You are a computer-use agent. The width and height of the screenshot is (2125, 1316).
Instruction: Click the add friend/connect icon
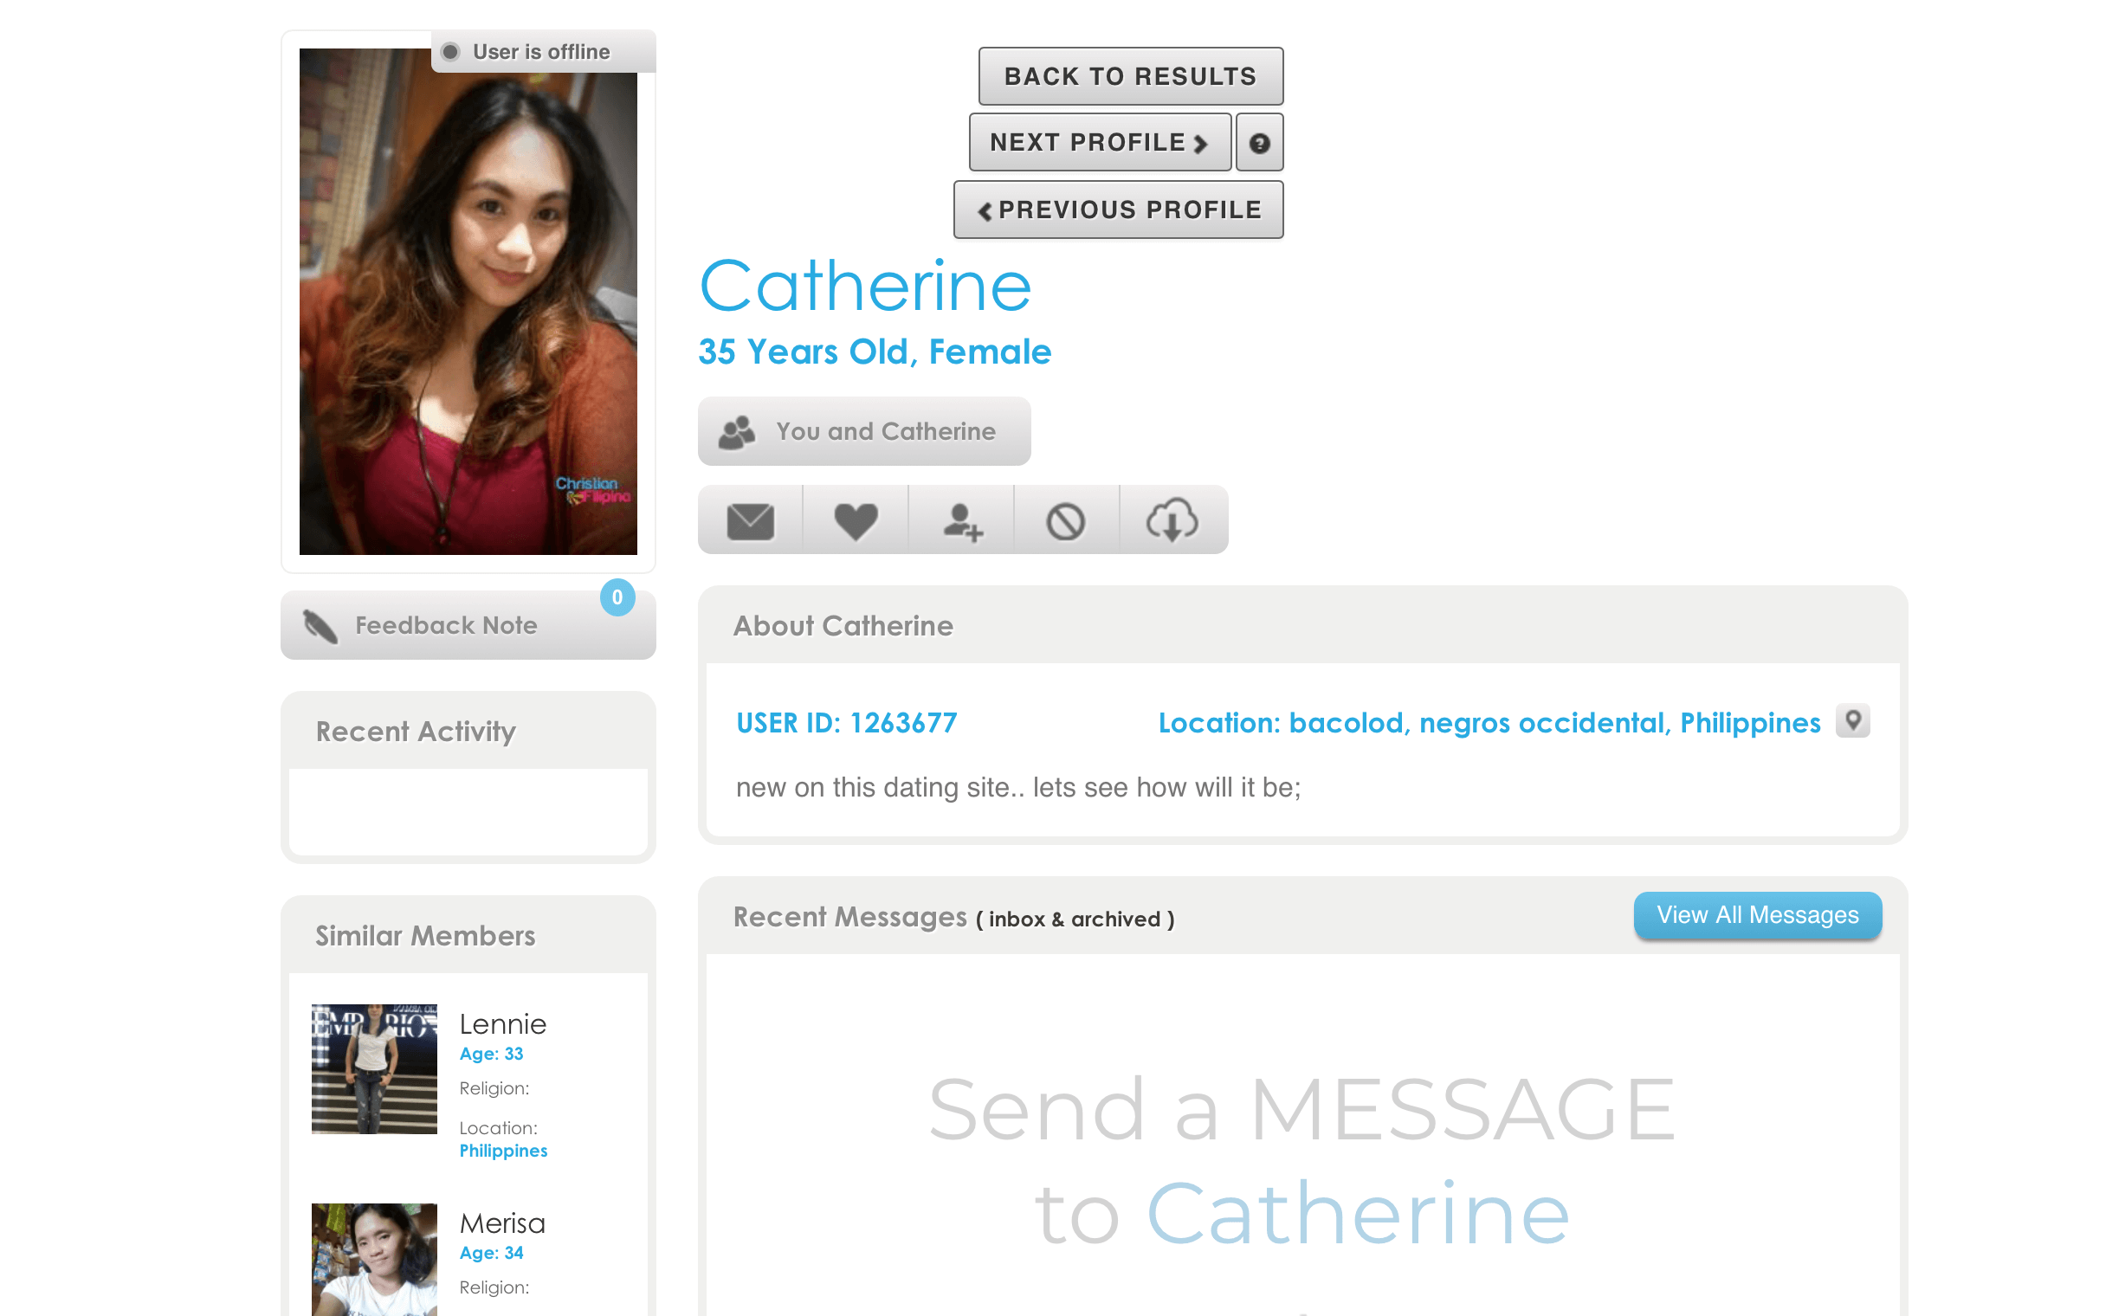[x=961, y=519]
